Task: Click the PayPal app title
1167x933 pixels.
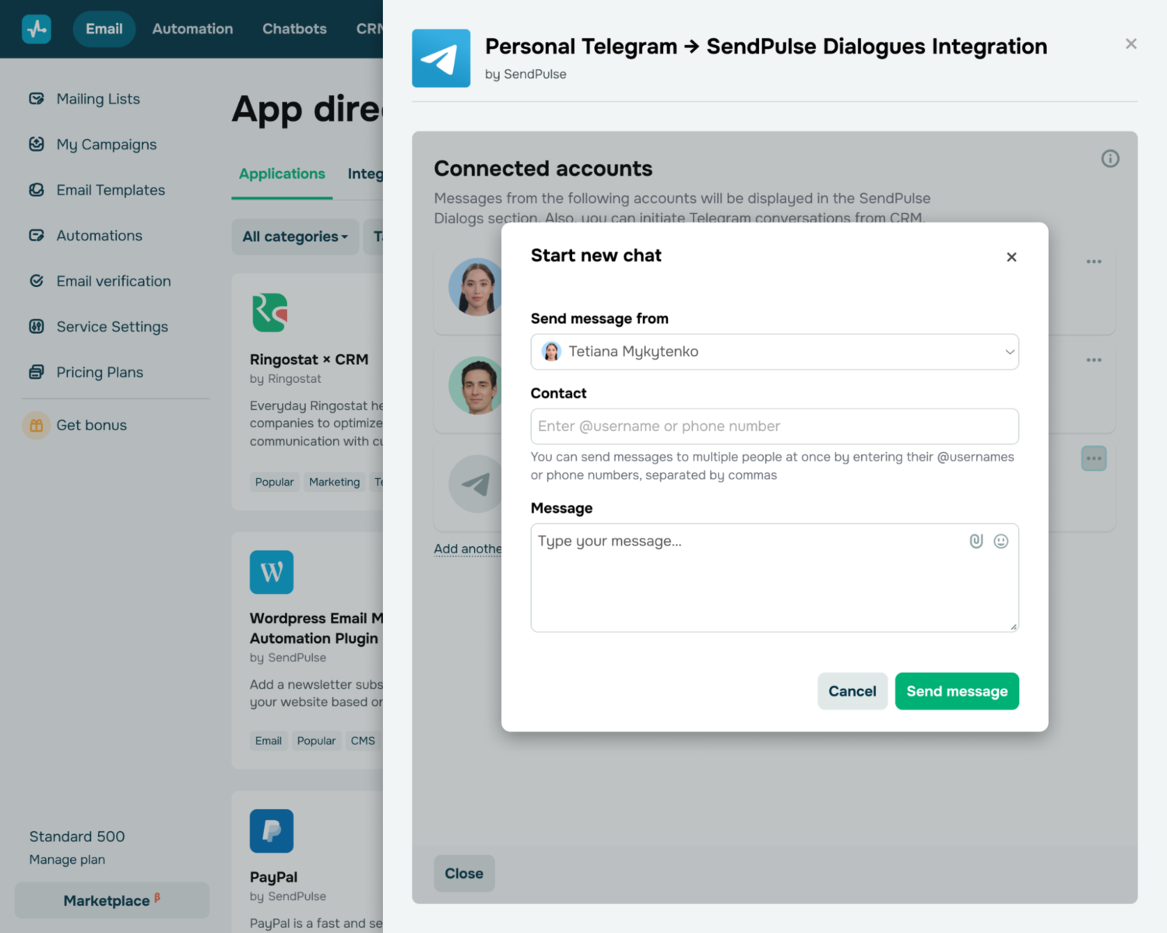Action: click(273, 877)
